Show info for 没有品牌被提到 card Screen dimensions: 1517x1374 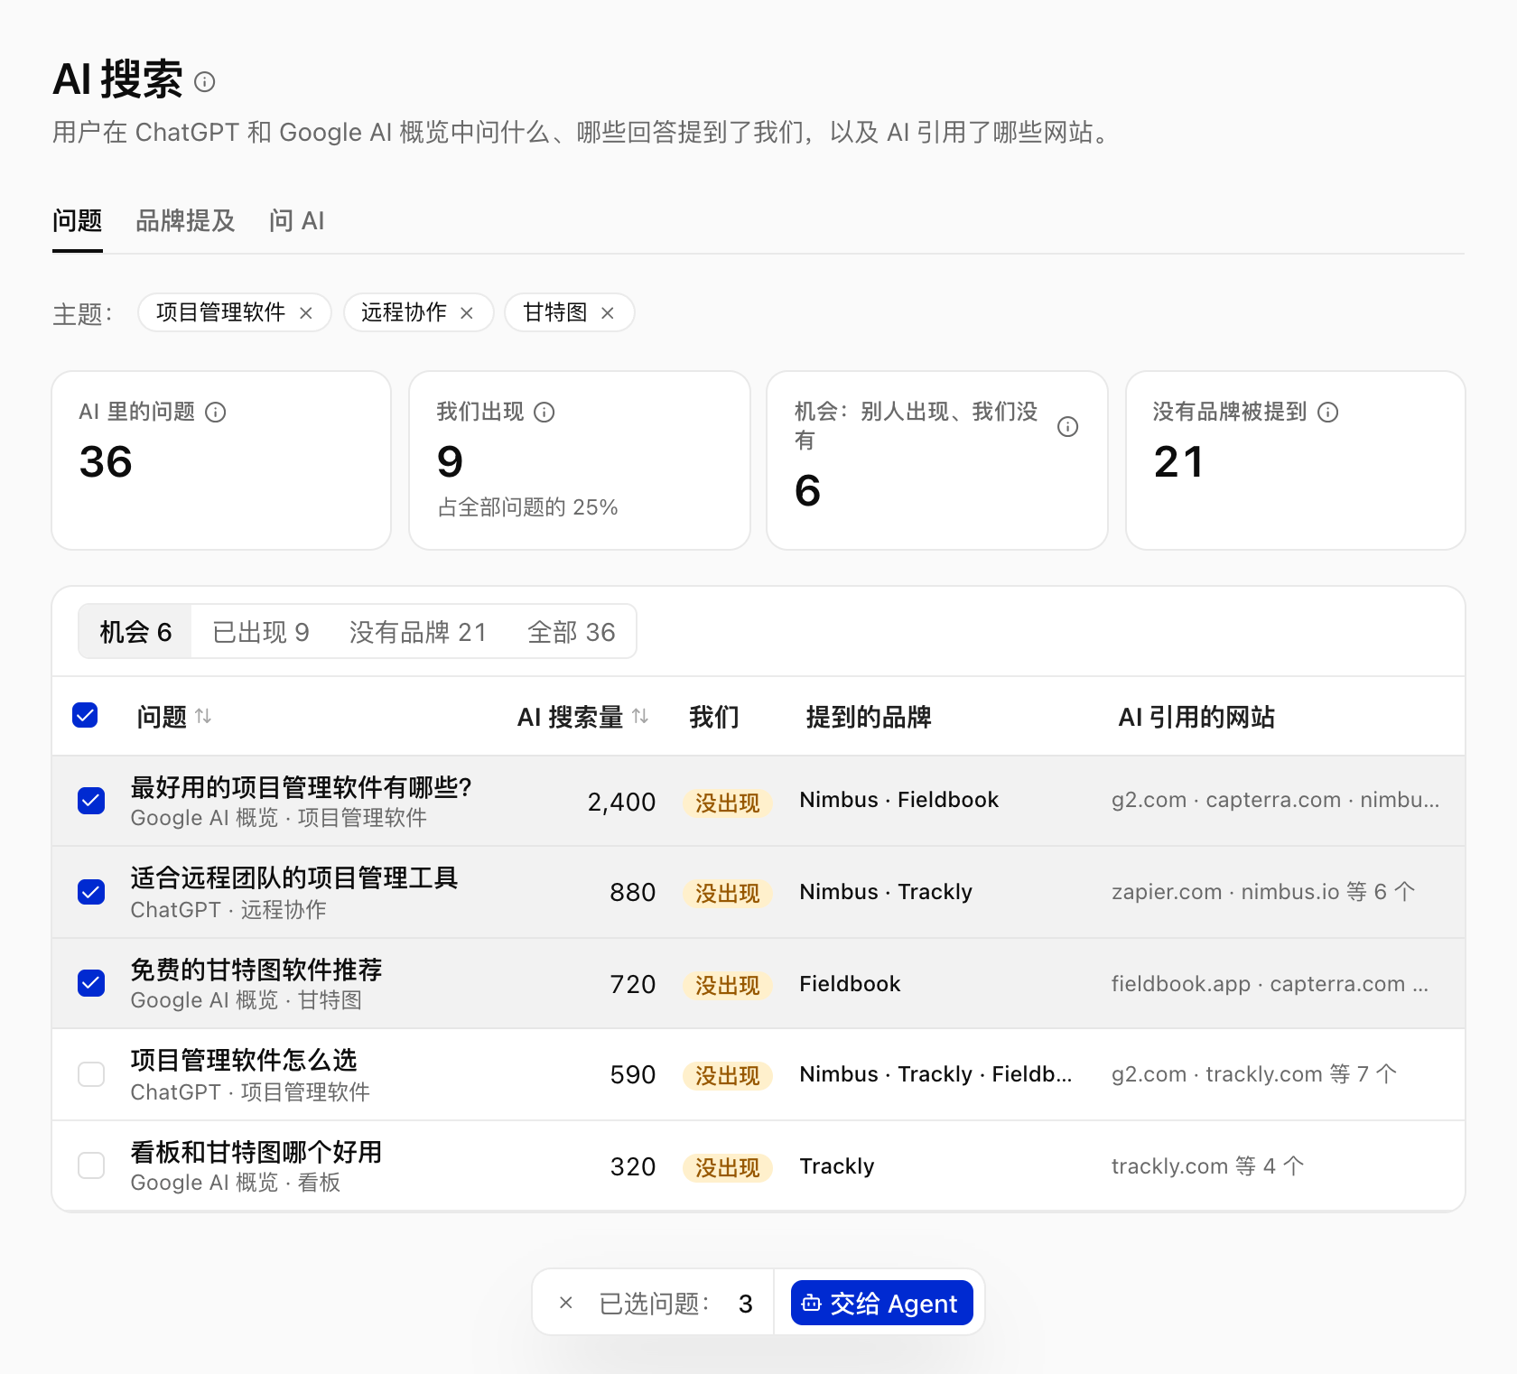(x=1328, y=413)
